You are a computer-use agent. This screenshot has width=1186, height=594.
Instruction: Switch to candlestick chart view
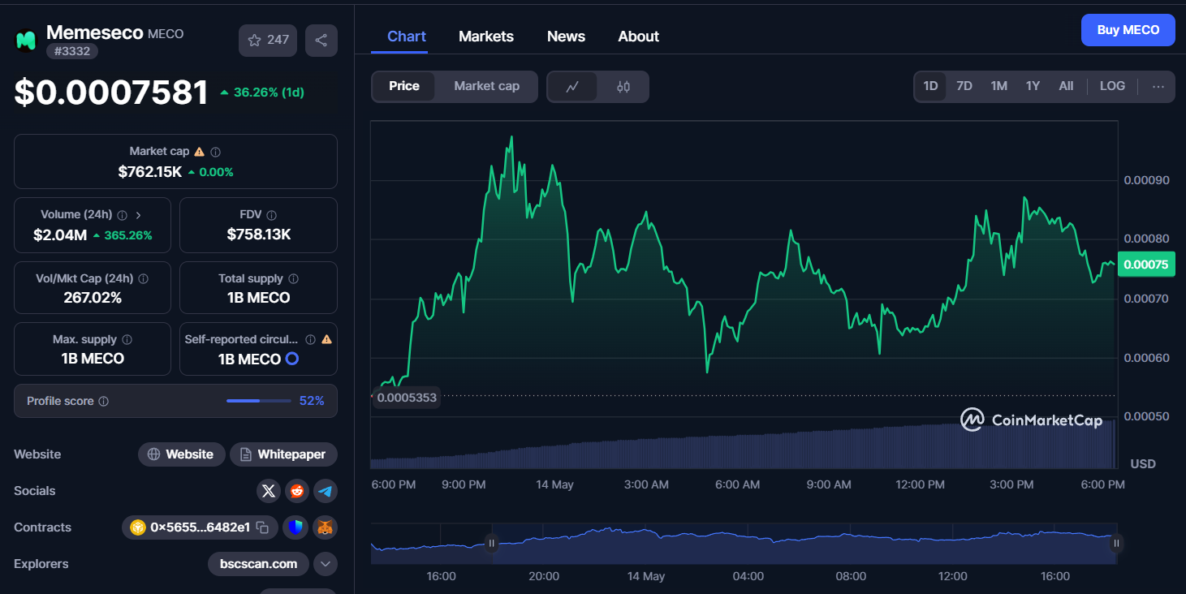(623, 87)
